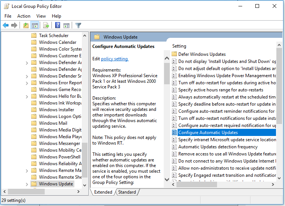Click the Task Scheduler folder icon
Image resolution: width=285 pixels, height=206 pixels.
click(x=34, y=35)
